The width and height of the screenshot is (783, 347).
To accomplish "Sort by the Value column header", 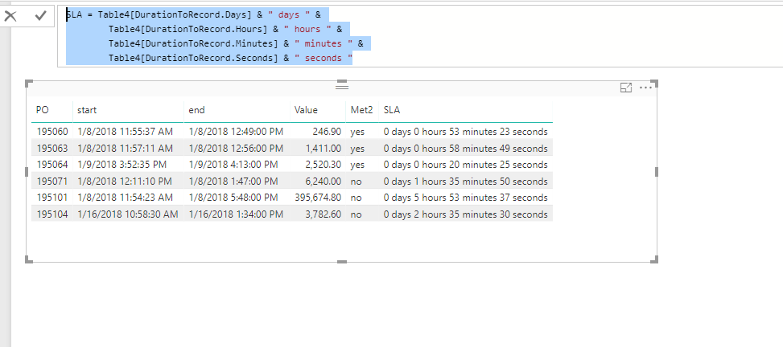I will [x=306, y=110].
